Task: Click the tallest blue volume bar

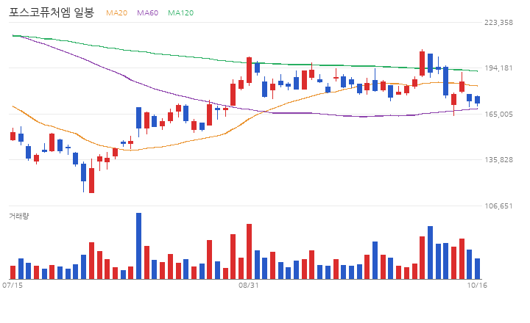Action: (138, 246)
